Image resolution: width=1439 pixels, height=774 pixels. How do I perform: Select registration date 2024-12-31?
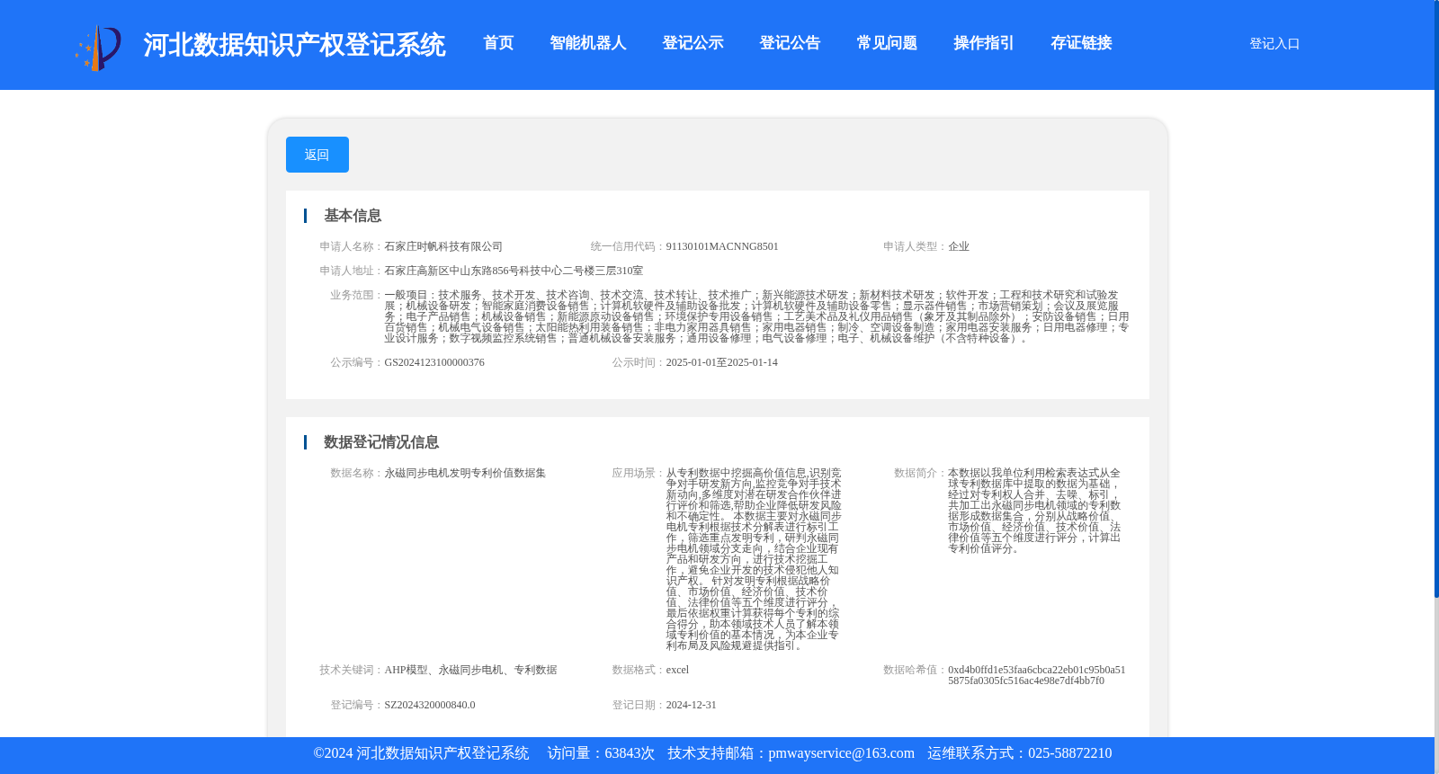(x=692, y=705)
